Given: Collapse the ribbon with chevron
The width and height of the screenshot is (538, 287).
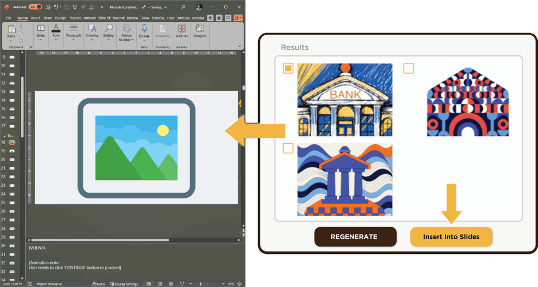Looking at the screenshot, I should pyautogui.click(x=240, y=46).
